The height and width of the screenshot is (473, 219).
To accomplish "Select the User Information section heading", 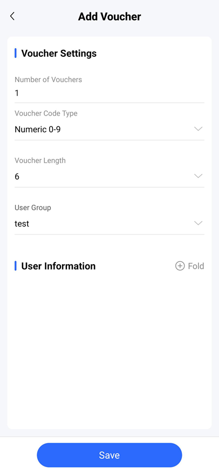I will click(58, 266).
